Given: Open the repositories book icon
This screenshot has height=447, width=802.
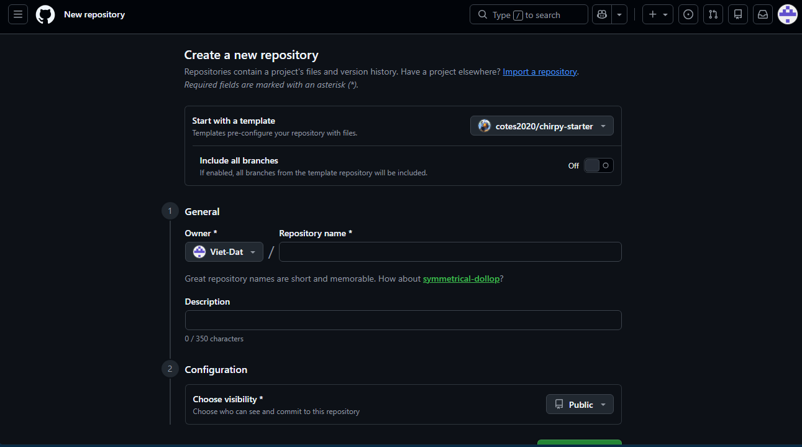Looking at the screenshot, I should (738, 14).
